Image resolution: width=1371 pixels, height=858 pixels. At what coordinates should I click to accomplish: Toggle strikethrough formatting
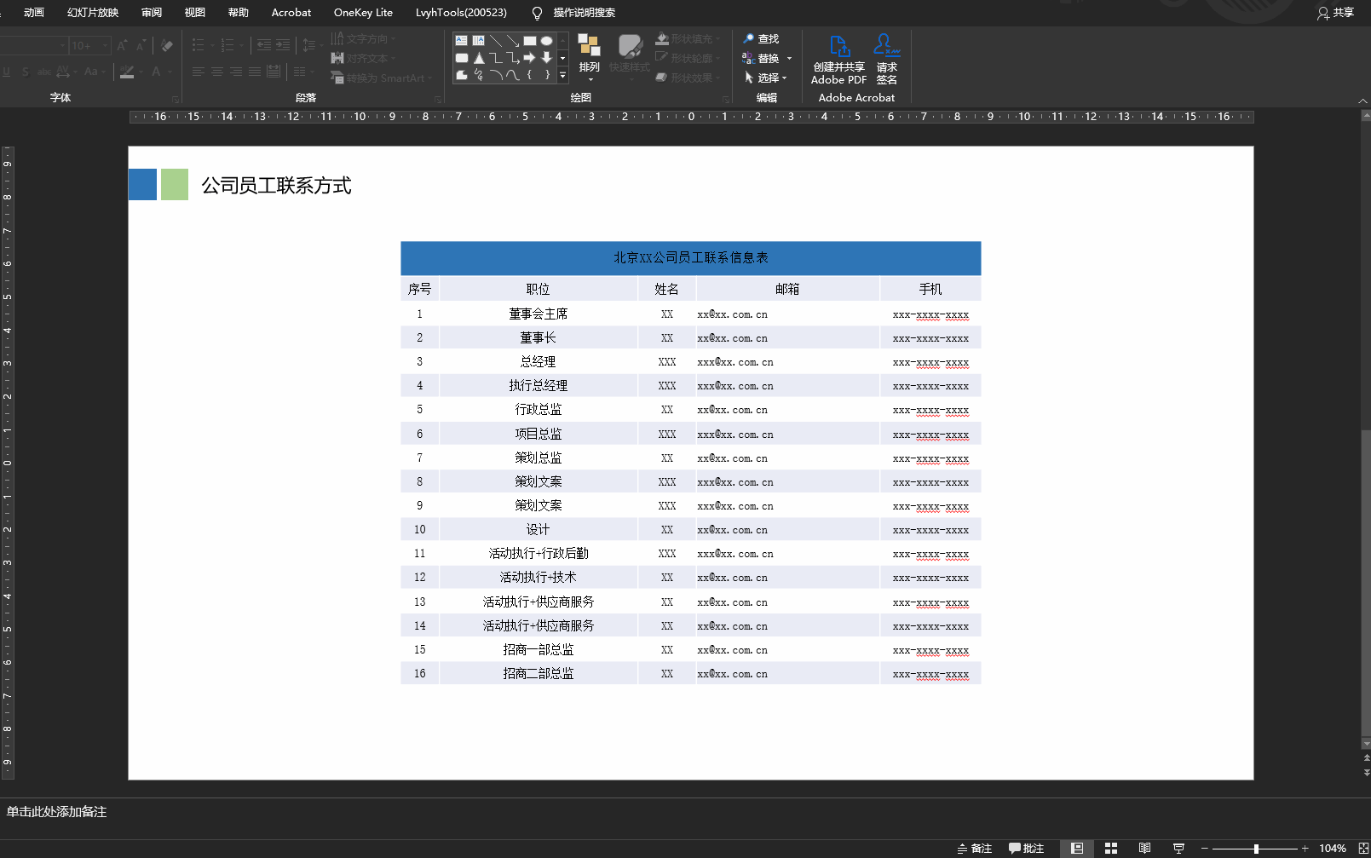pyautogui.click(x=44, y=72)
